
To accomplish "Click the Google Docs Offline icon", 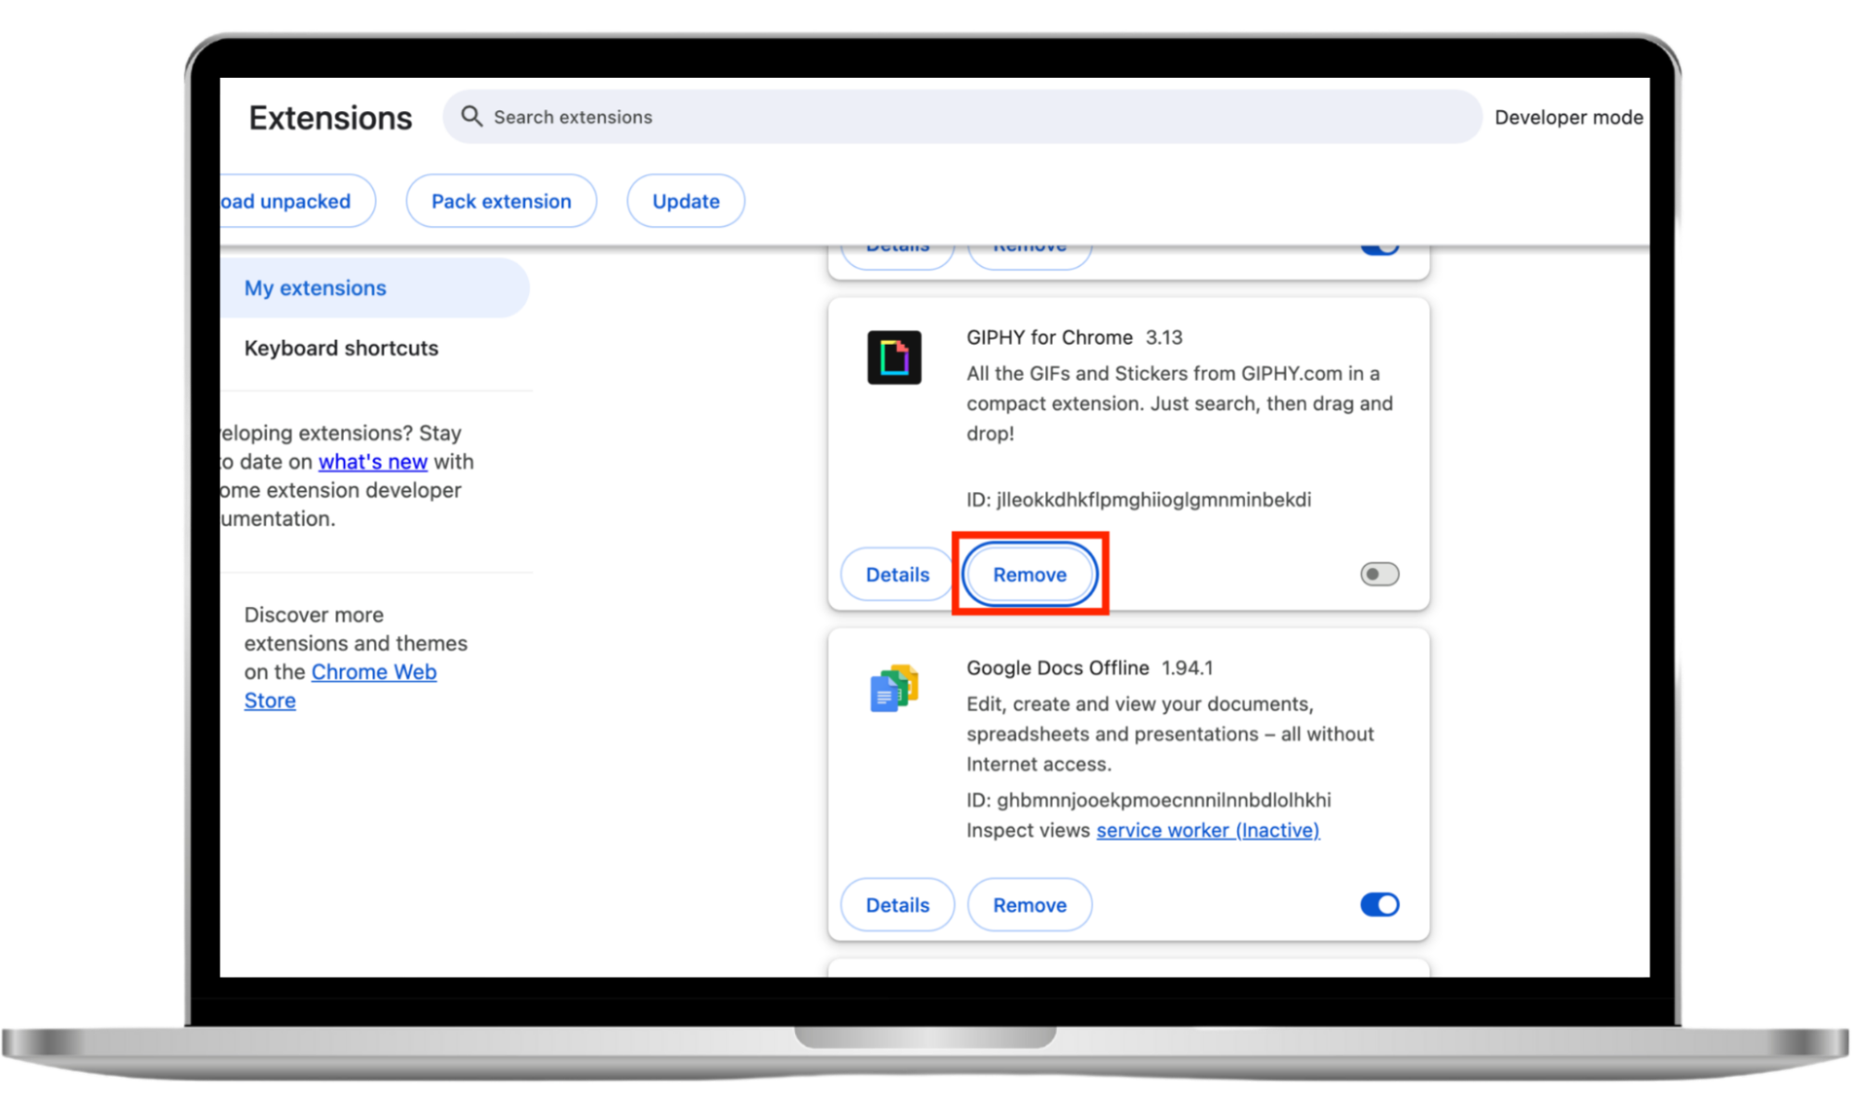I will (894, 689).
